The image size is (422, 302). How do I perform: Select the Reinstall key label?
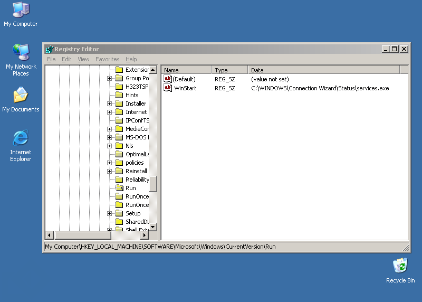click(x=136, y=171)
